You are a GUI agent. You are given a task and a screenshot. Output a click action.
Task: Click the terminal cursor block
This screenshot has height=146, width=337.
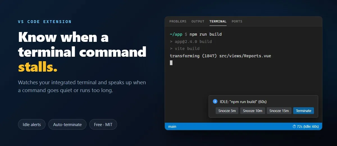[x=171, y=63]
